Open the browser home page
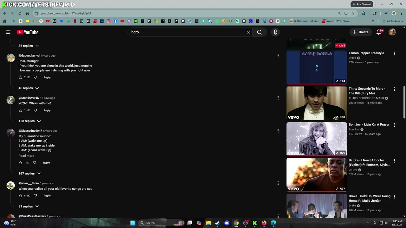Screen dimensions: 406x228 coord(27,13)
